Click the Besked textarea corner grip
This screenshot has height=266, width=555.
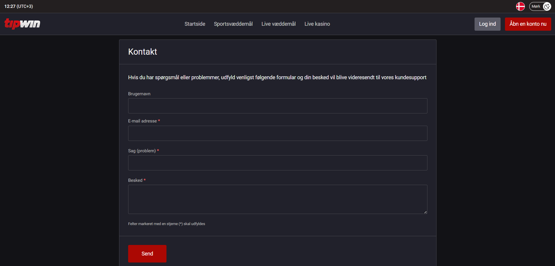[x=425, y=212]
